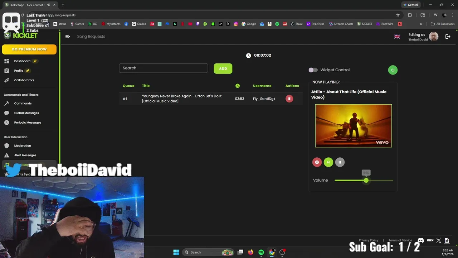Open the Games bookmark
Image resolution: width=458 pixels, height=258 pixels.
[x=77, y=24]
